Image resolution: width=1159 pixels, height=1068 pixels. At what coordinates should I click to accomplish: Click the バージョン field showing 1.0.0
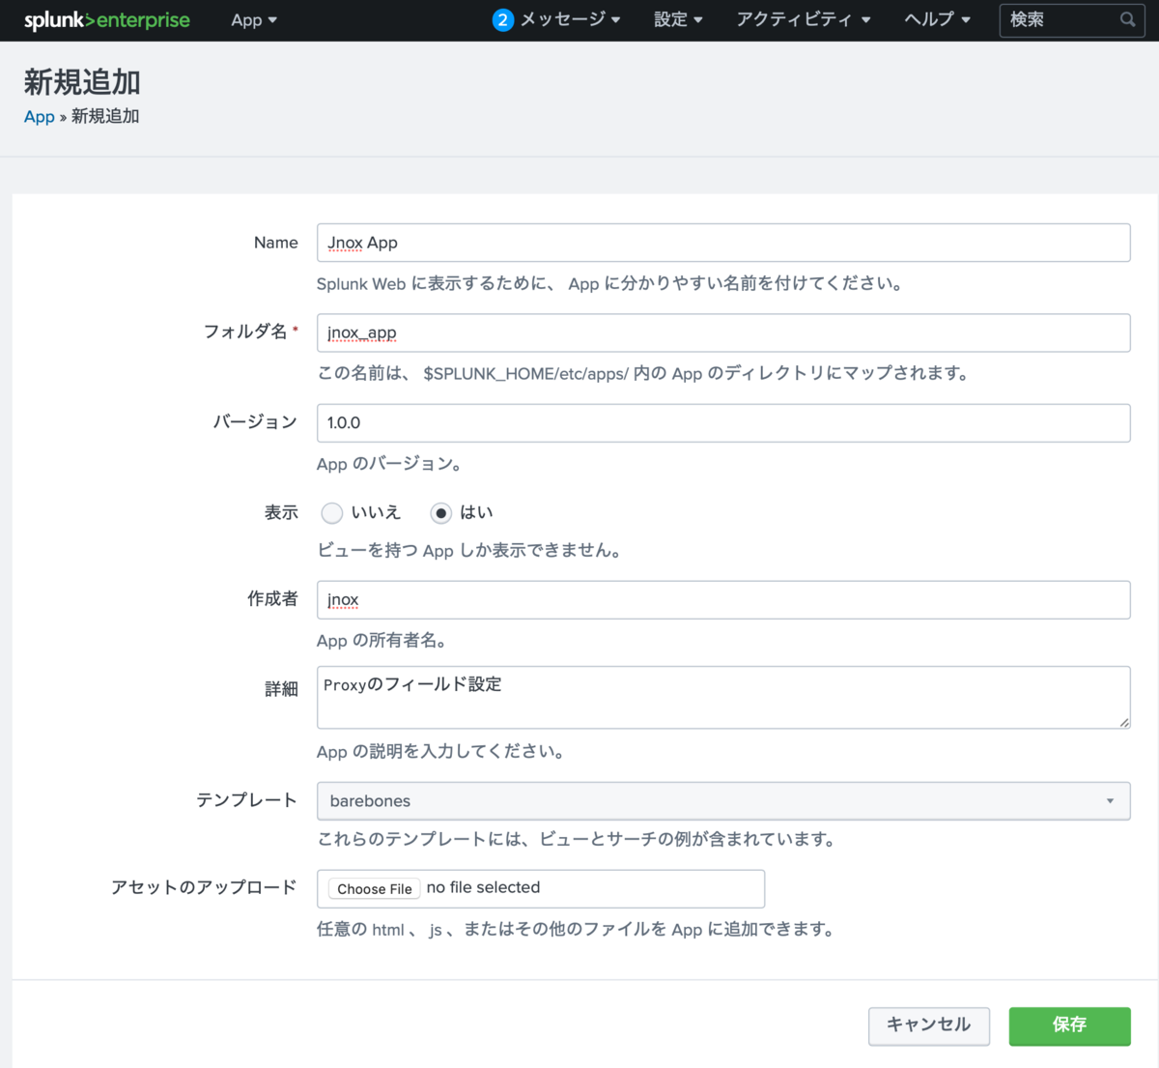pos(723,422)
